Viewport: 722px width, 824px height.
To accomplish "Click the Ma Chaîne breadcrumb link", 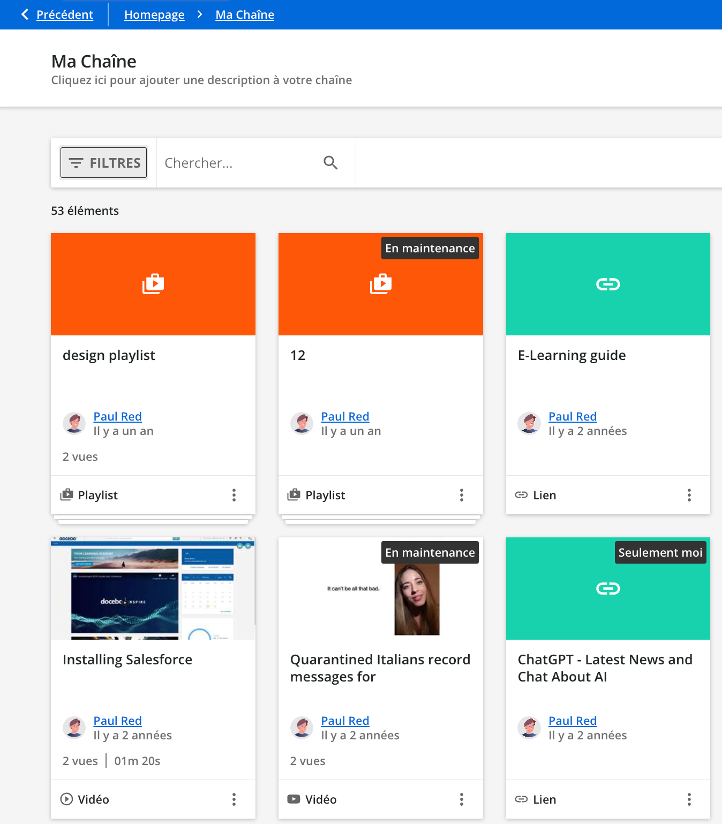I will click(245, 15).
